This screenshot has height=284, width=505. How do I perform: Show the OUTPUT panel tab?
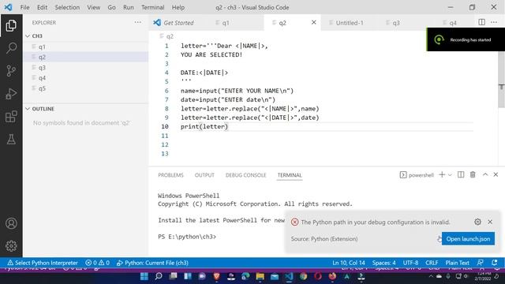[x=204, y=175]
